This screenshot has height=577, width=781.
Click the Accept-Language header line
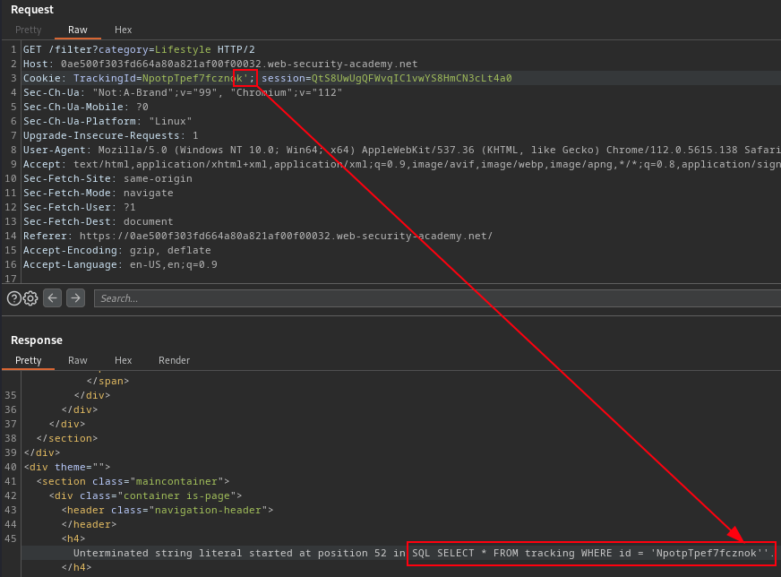point(120,264)
